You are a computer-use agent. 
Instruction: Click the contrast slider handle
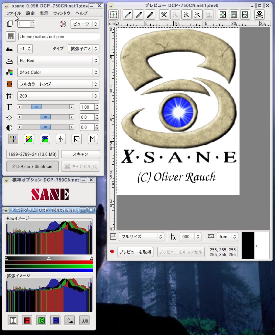pos(46,127)
